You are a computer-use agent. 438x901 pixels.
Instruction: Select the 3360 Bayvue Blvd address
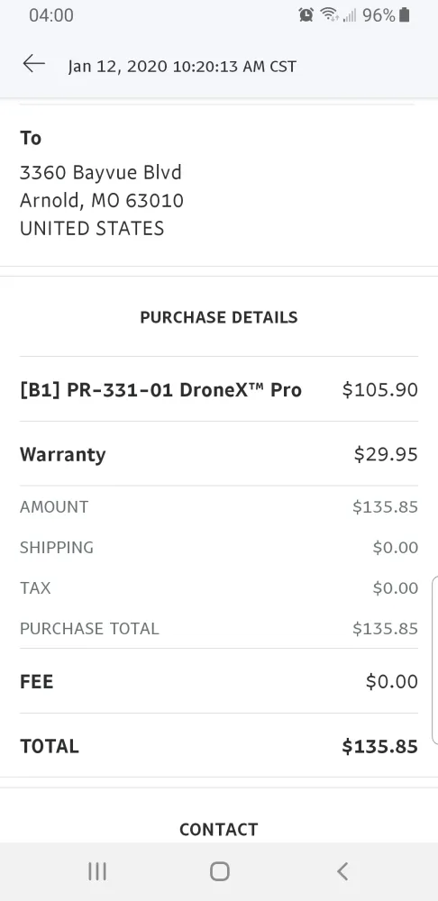click(x=101, y=172)
